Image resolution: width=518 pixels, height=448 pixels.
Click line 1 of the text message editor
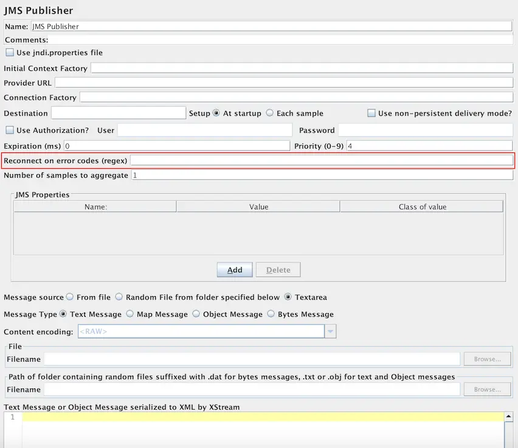point(263,417)
